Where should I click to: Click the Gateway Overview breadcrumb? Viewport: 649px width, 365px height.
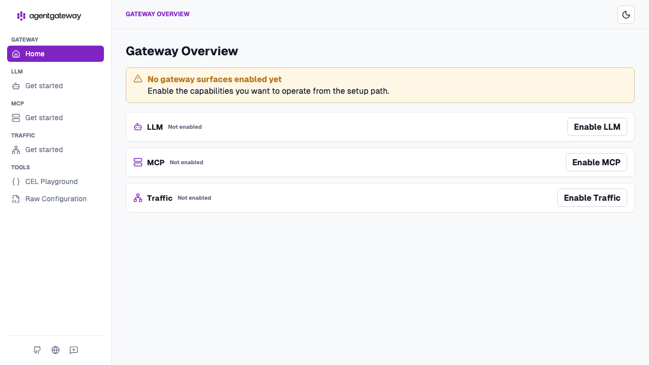tap(158, 14)
